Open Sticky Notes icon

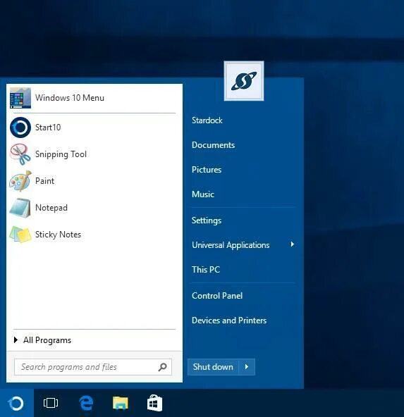[x=20, y=235]
